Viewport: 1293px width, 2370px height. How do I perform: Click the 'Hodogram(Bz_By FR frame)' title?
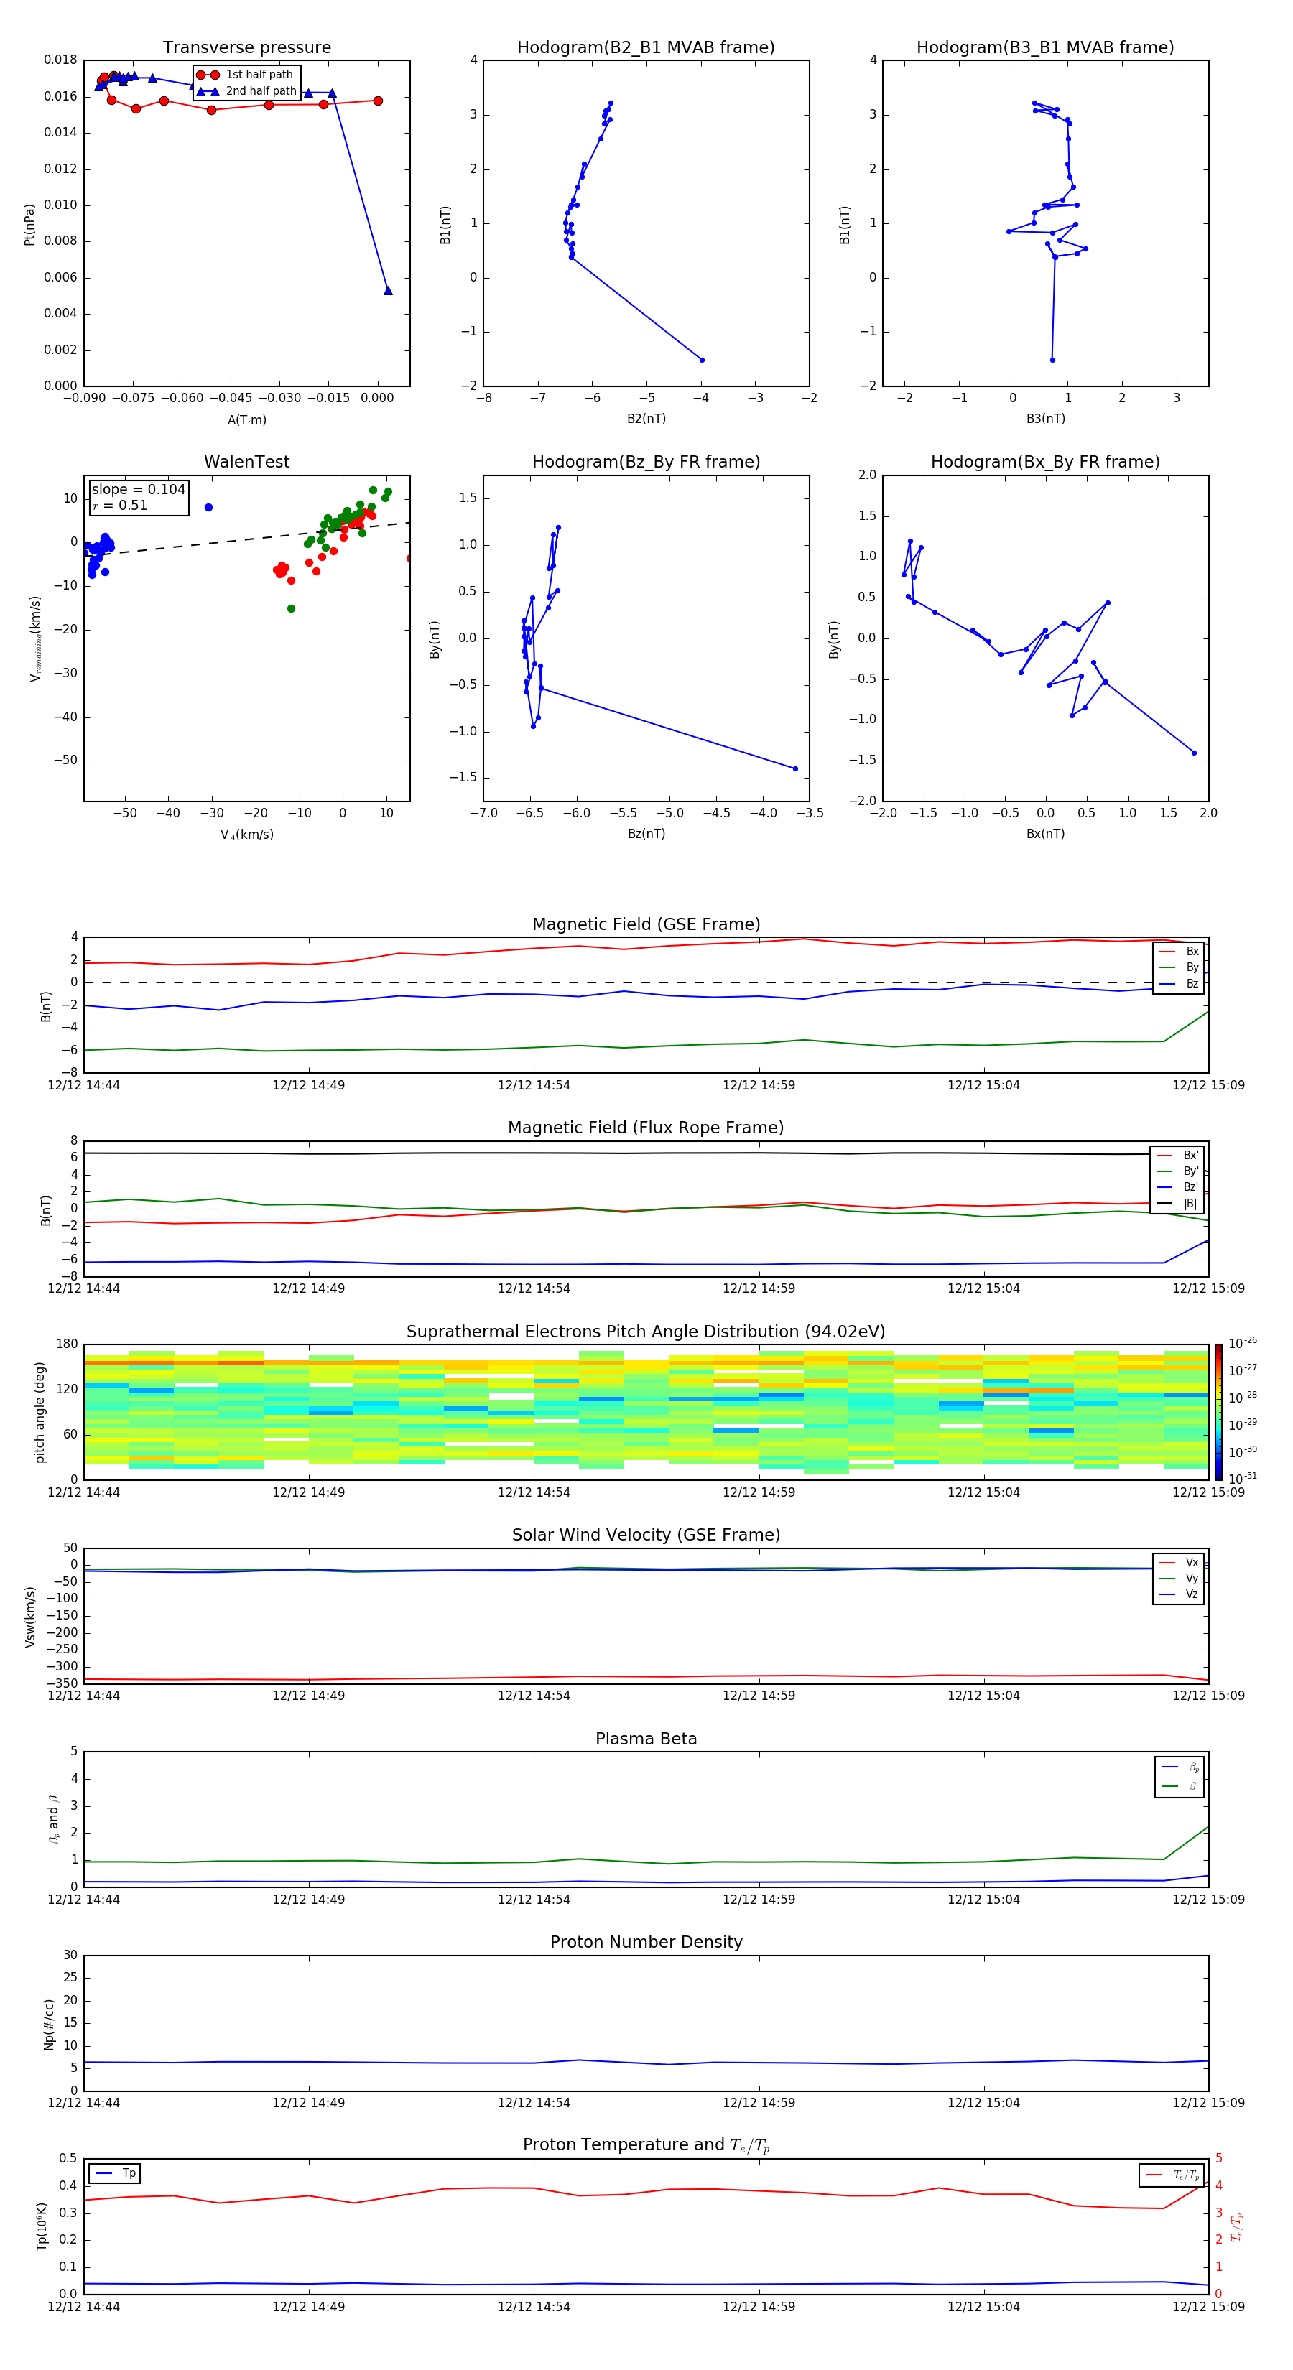pyautogui.click(x=646, y=462)
